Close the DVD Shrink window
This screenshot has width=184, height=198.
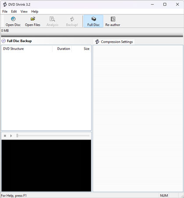coord(177,4)
